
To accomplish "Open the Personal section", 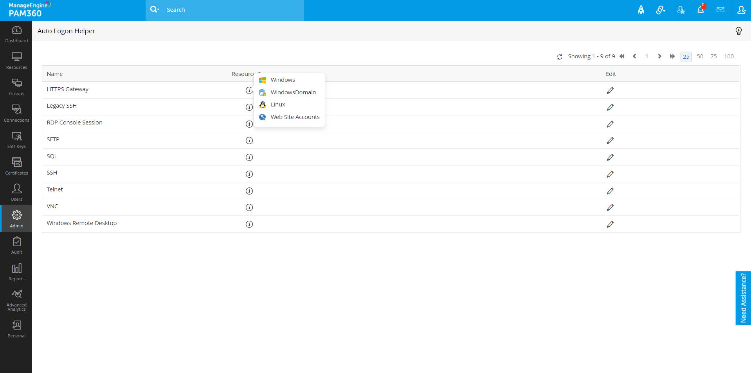I will tap(16, 329).
